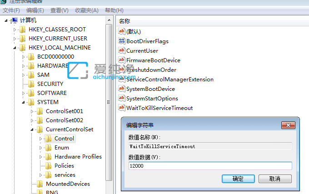Select the Control key in tree
Screen dimensions: 309x194
(x=64, y=139)
